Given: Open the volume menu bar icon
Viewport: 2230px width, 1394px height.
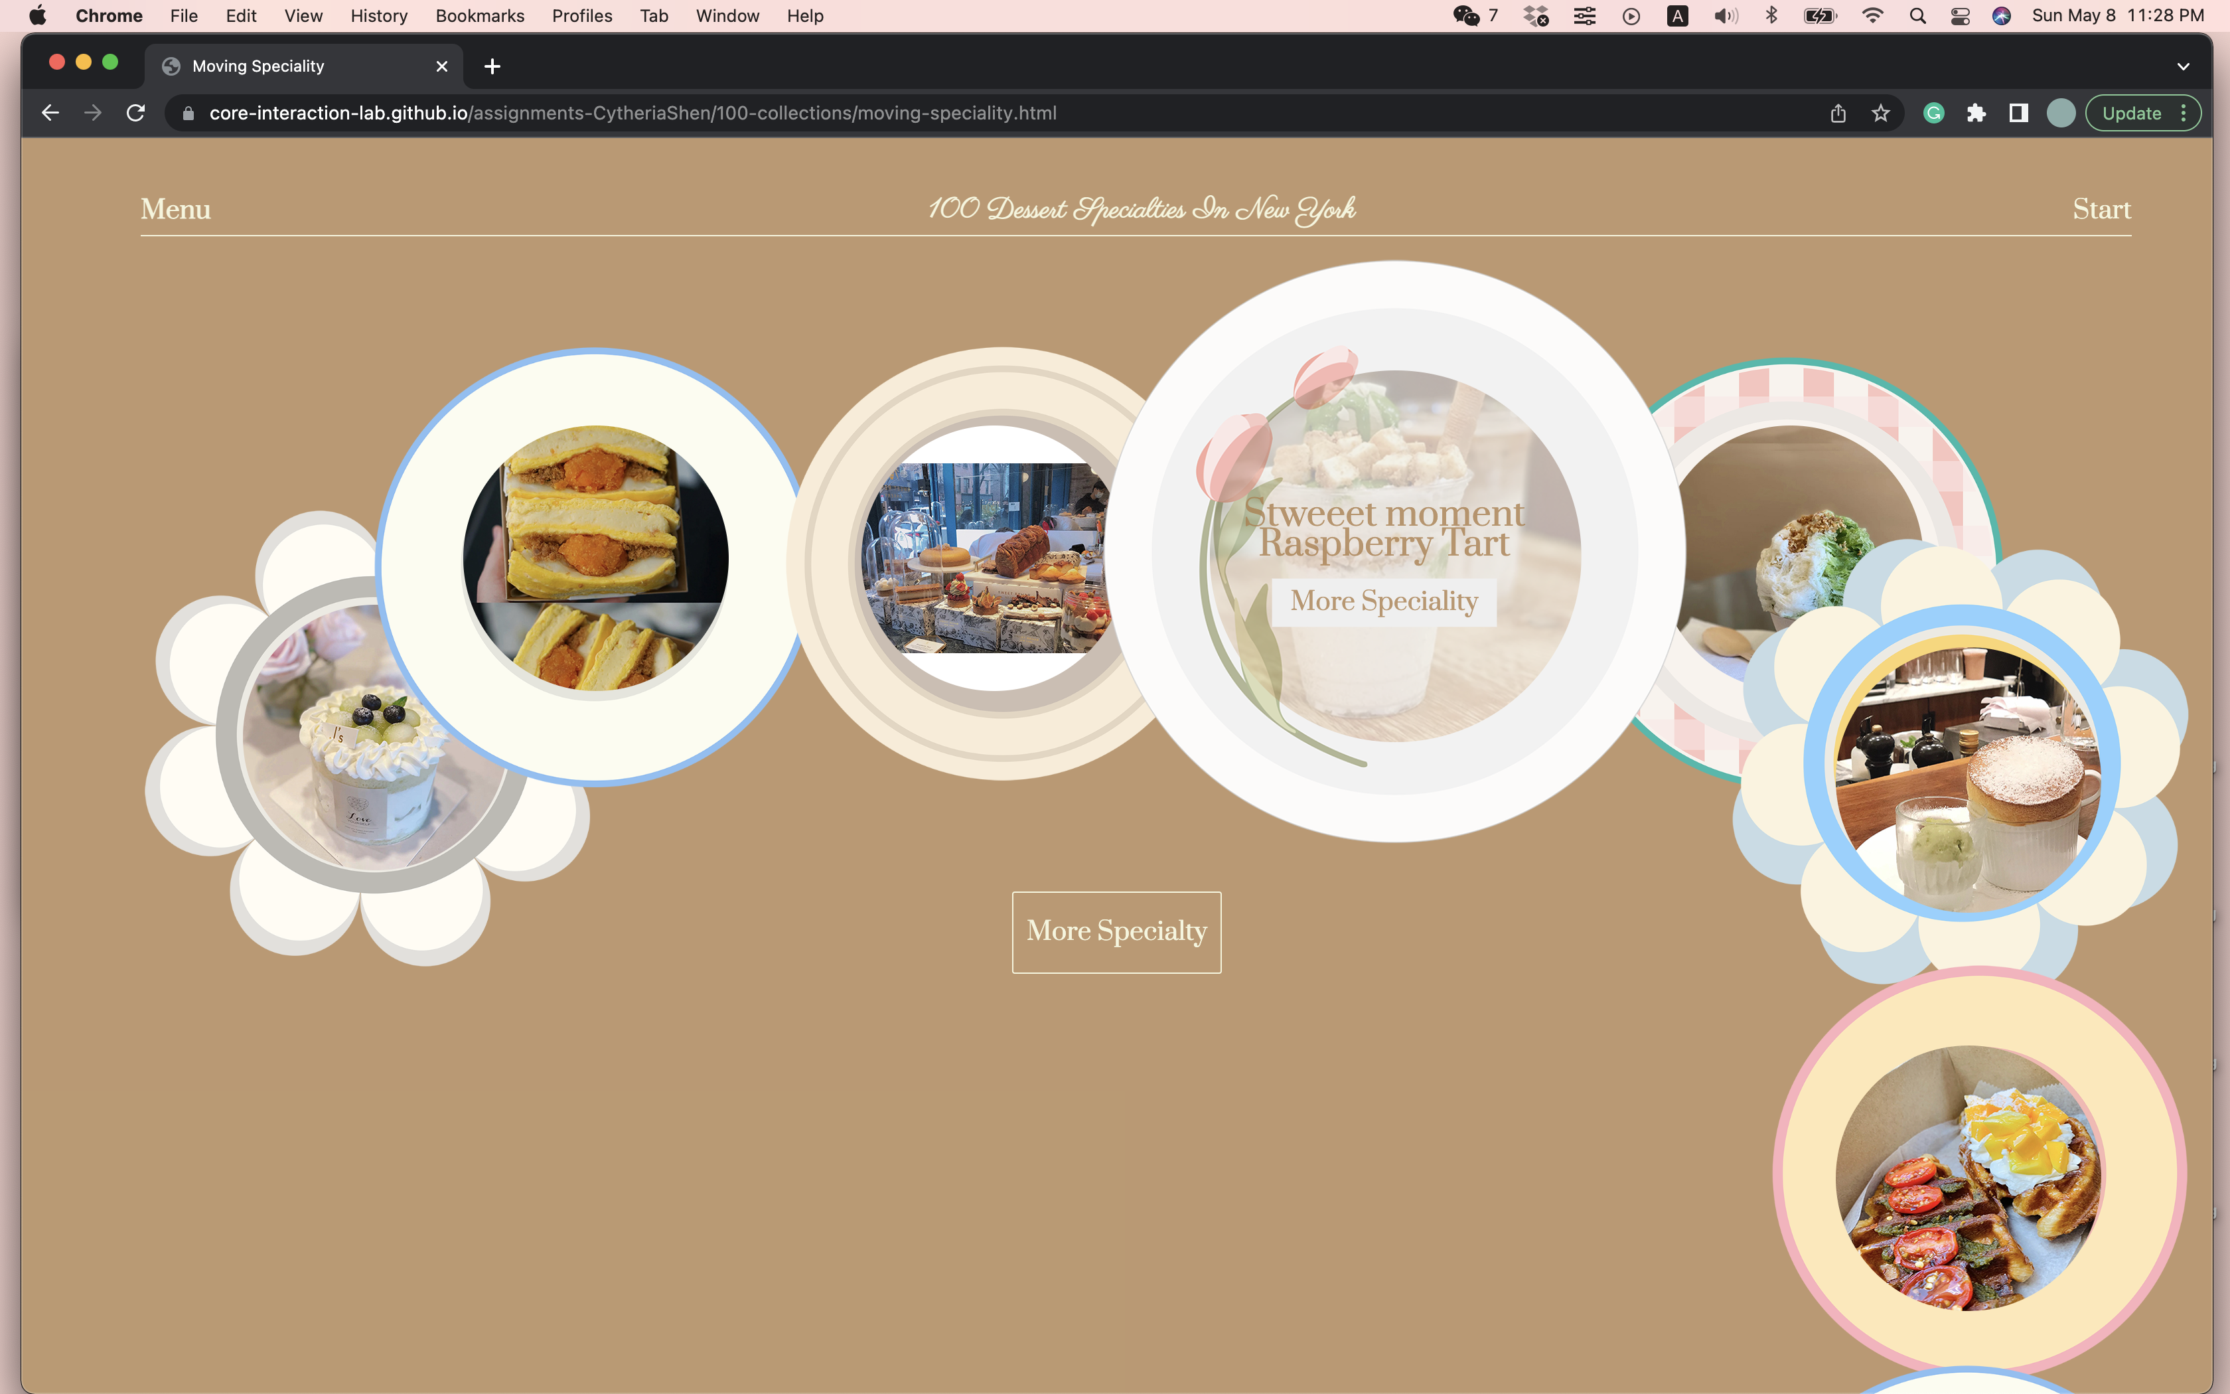Looking at the screenshot, I should tap(1725, 16).
